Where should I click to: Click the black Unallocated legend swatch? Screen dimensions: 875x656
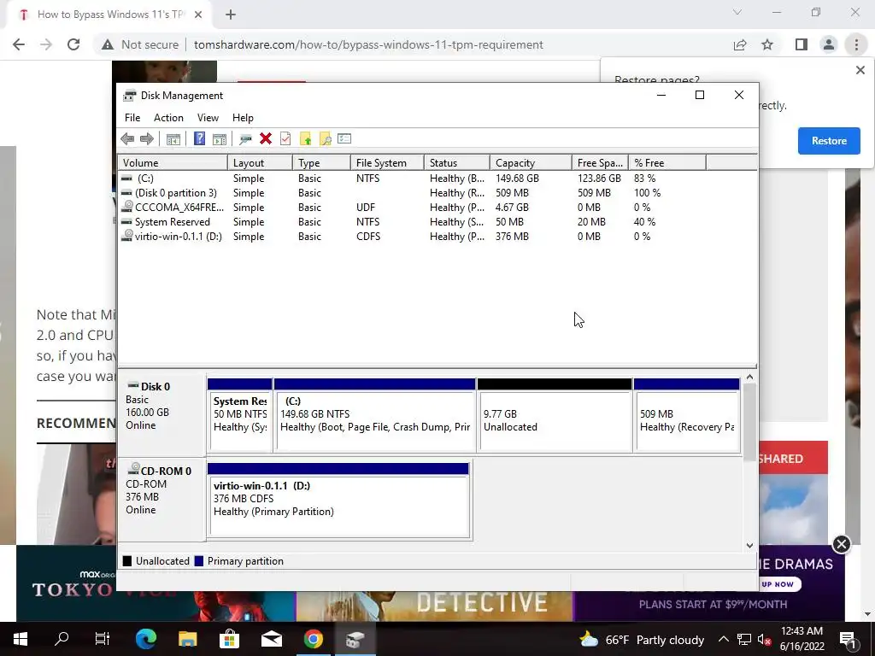127,561
